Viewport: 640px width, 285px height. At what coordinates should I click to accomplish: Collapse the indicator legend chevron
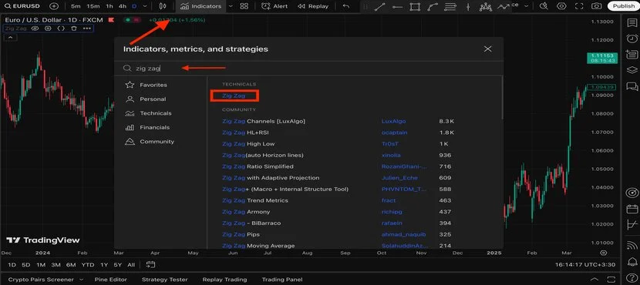tap(10, 38)
